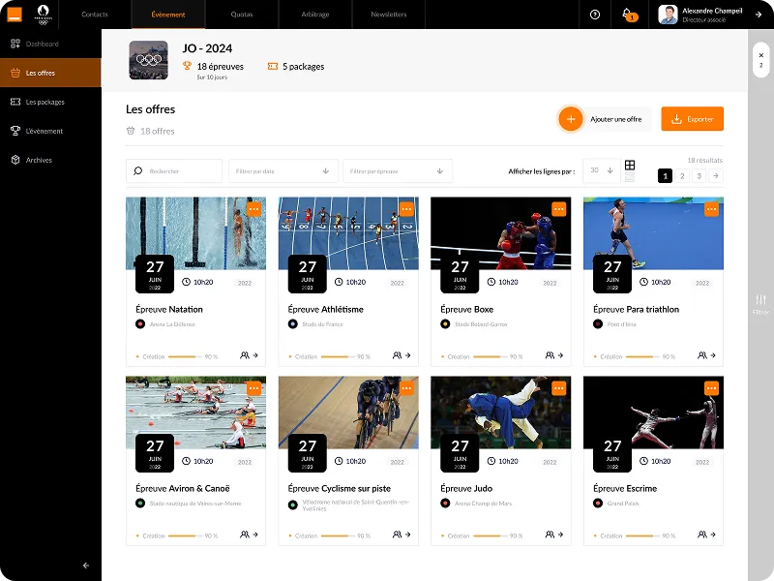Click the round plus Ajouter une offre icon
This screenshot has width=774, height=581.
[571, 119]
